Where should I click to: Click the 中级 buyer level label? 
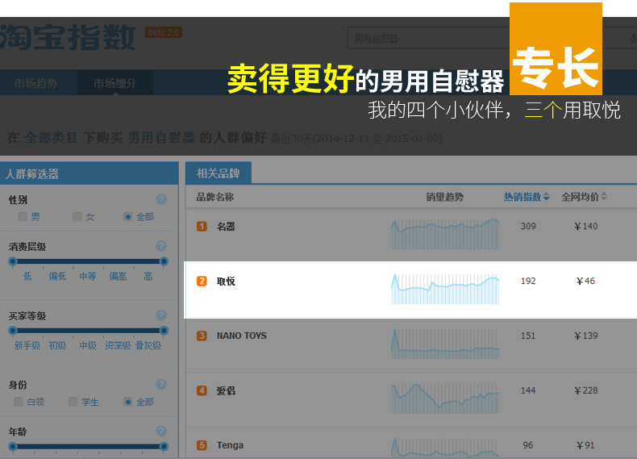click(88, 345)
